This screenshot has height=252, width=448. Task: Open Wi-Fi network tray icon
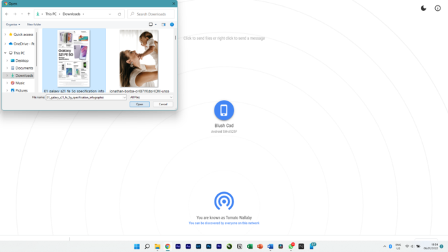pyautogui.click(x=407, y=247)
